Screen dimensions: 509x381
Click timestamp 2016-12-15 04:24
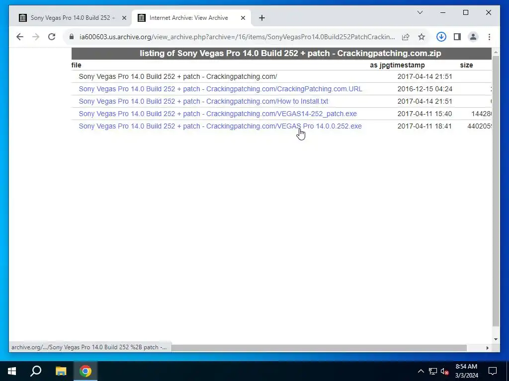(424, 89)
